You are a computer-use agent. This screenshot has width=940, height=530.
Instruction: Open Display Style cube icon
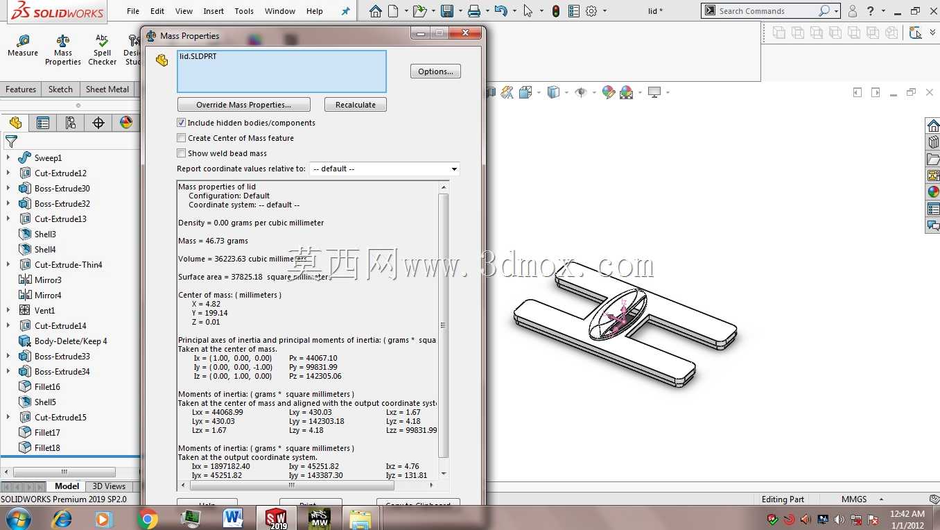553,92
